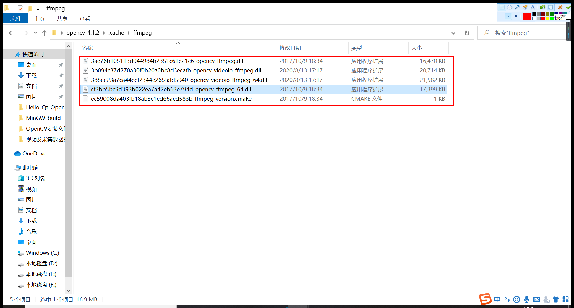574x308 pixels.
Task: Pick the black color swatch
Action: (534, 14)
